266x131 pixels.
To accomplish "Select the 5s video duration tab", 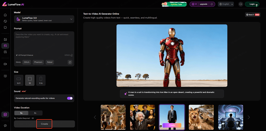I will (21, 113).
